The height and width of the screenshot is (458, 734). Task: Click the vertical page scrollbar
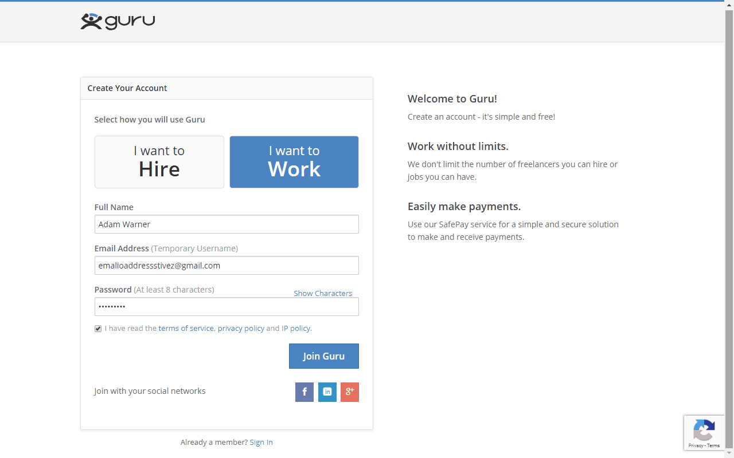(729, 229)
